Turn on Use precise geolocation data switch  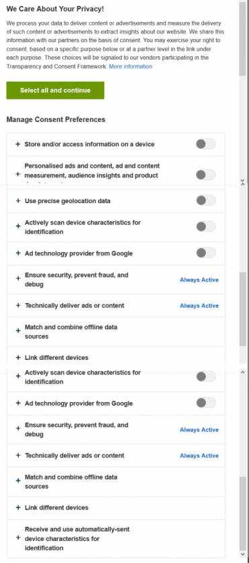point(206,200)
